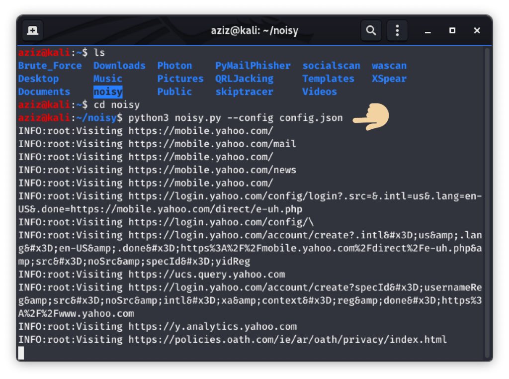Image resolution: width=509 pixels, height=379 pixels.
Task: Click the policies.oath.com privacy index.html URL
Action: coord(287,340)
